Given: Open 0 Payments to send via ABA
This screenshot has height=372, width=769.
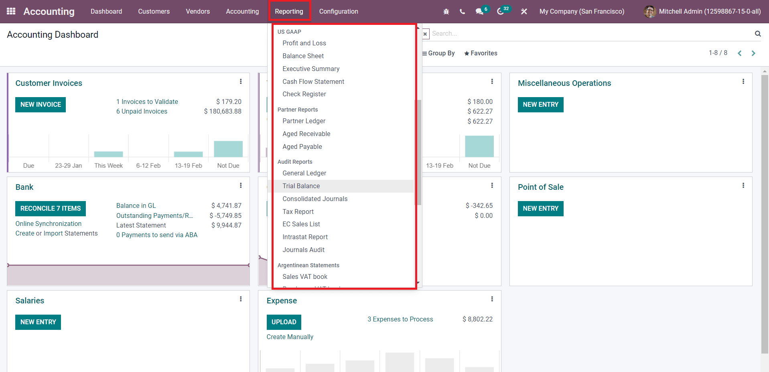Looking at the screenshot, I should click(x=157, y=235).
